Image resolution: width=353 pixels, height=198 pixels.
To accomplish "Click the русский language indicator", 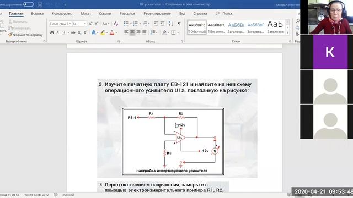I will pos(68,195).
